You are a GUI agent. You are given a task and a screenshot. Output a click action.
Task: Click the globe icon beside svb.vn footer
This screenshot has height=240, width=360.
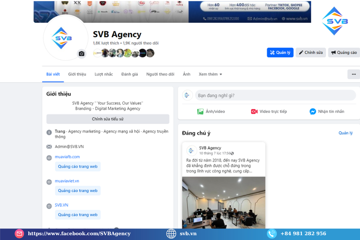[171, 234]
